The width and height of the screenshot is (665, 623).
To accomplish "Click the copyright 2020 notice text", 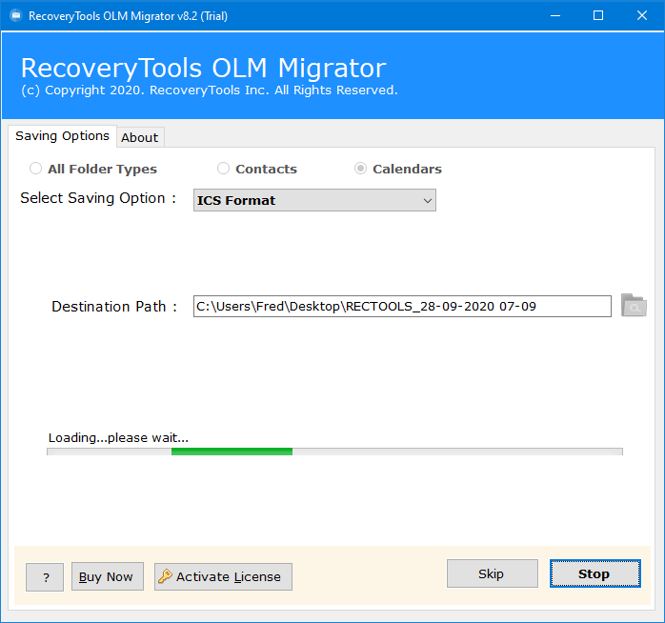I will 210,90.
